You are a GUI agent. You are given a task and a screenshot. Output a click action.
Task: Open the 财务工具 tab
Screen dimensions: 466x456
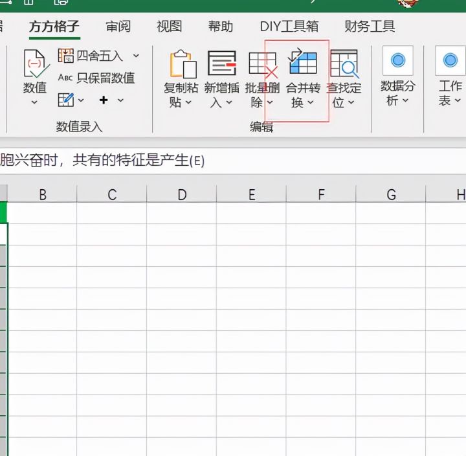tap(370, 27)
